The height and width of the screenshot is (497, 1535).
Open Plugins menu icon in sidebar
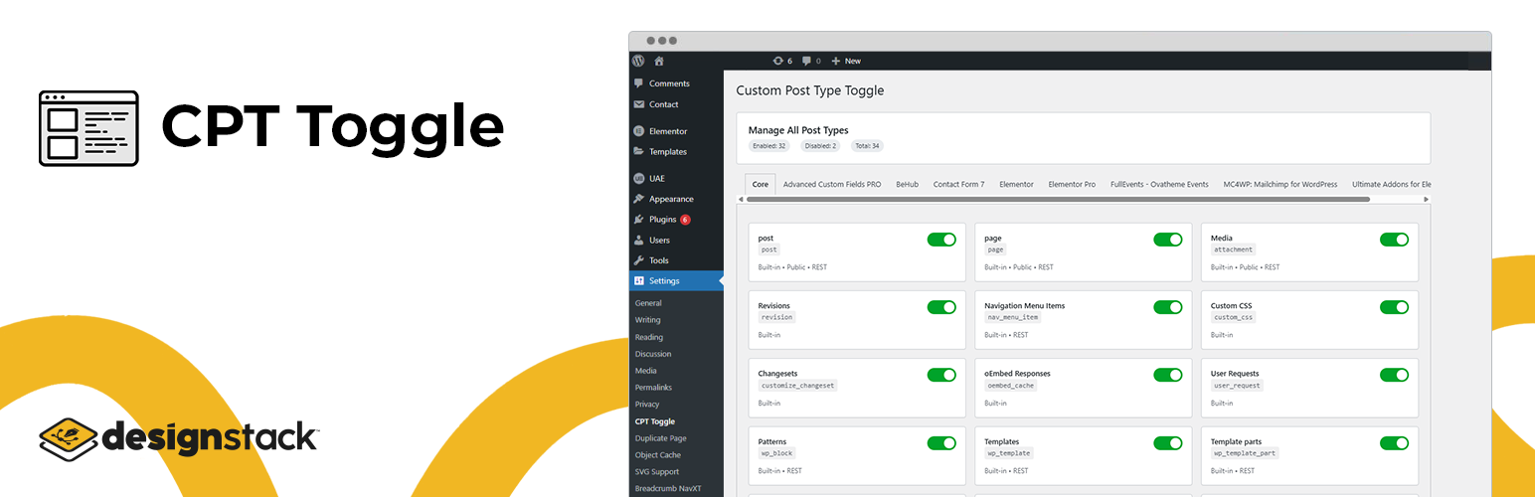pyautogui.click(x=638, y=220)
